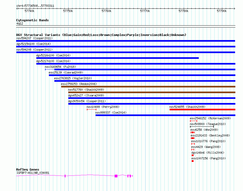This screenshot has width=243, height=191.
Task: Click the nsv509900 (Teague2010) black unknown bar
Action: 202,127
